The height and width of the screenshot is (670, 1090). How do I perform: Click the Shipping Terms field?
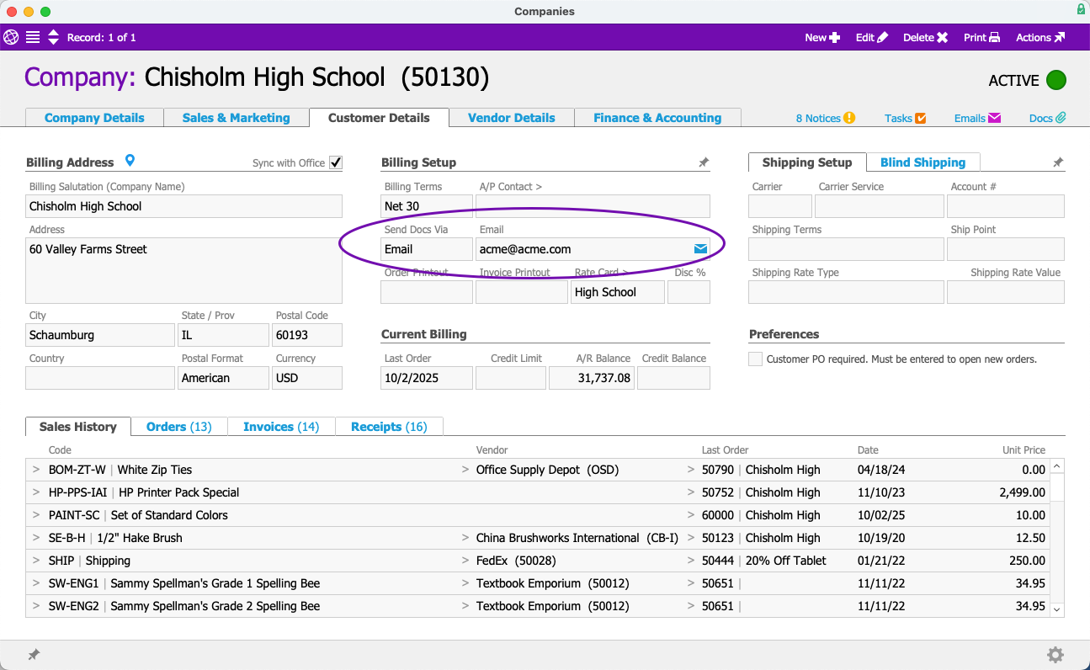[846, 249]
